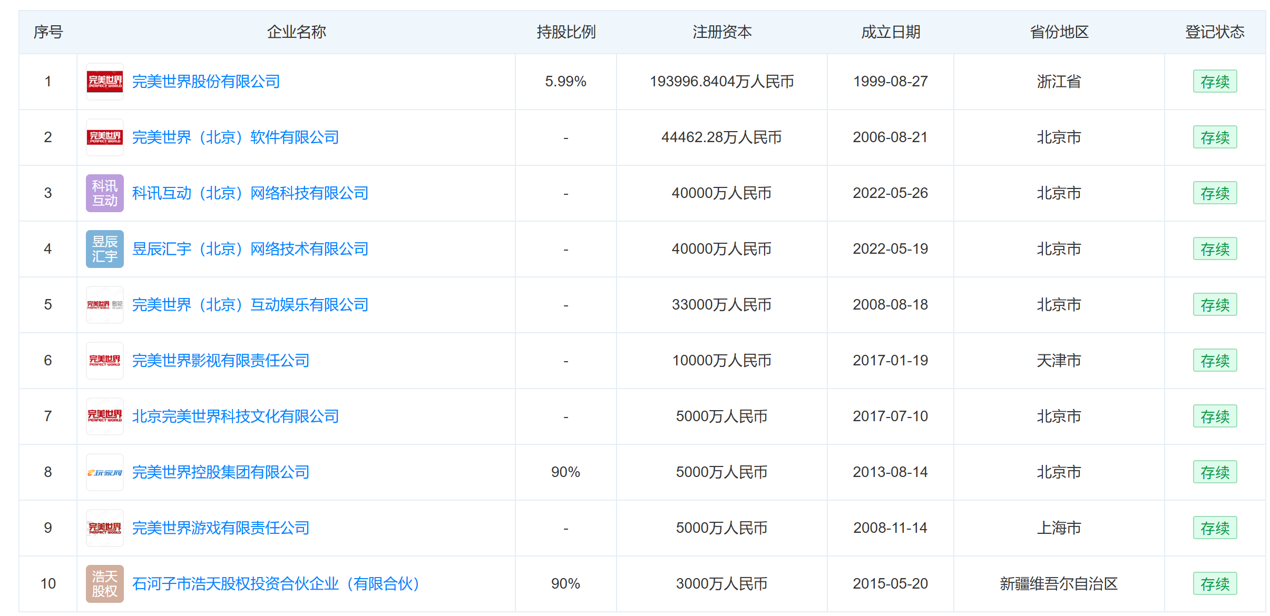1270x616 pixels.
Task: Click the 科讯互动 purple logo icon
Action: tap(105, 193)
